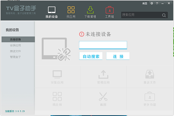174x116 pixels.
Task: Minimize the TV盒子助手 window
Action: pyautogui.click(x=162, y=3)
